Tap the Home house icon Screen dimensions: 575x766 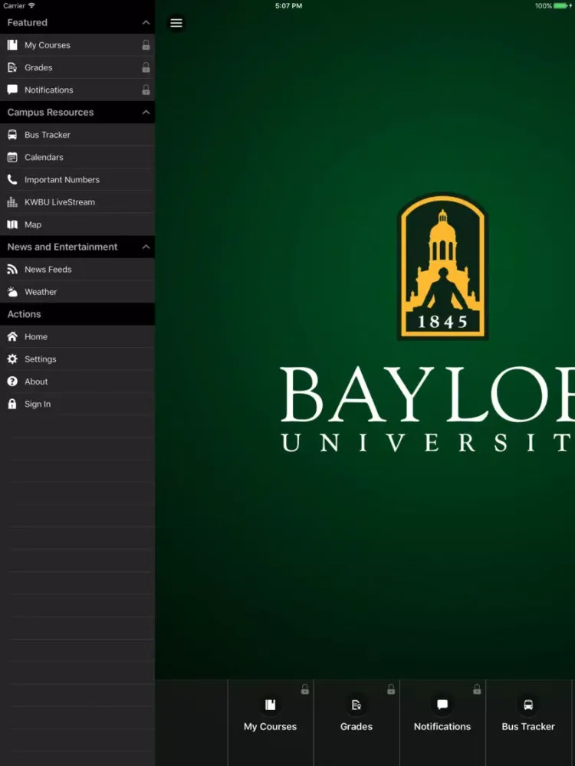(x=12, y=336)
